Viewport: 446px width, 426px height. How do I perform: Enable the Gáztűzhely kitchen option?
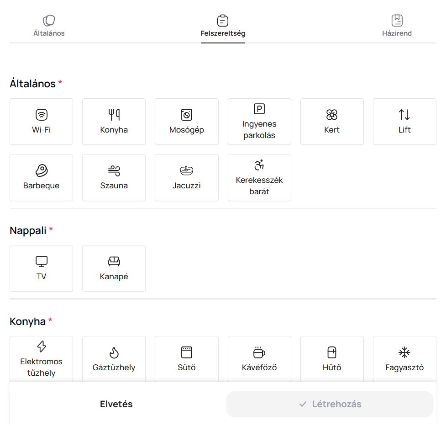(114, 359)
